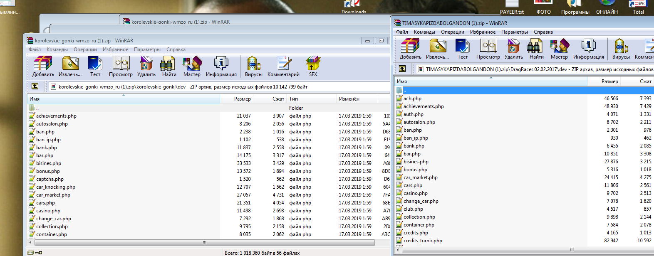Go up one level in TIMASYKAPIZDABOLGANDON window
Image resolution: width=654 pixels, height=256 pixels.
click(x=402, y=69)
